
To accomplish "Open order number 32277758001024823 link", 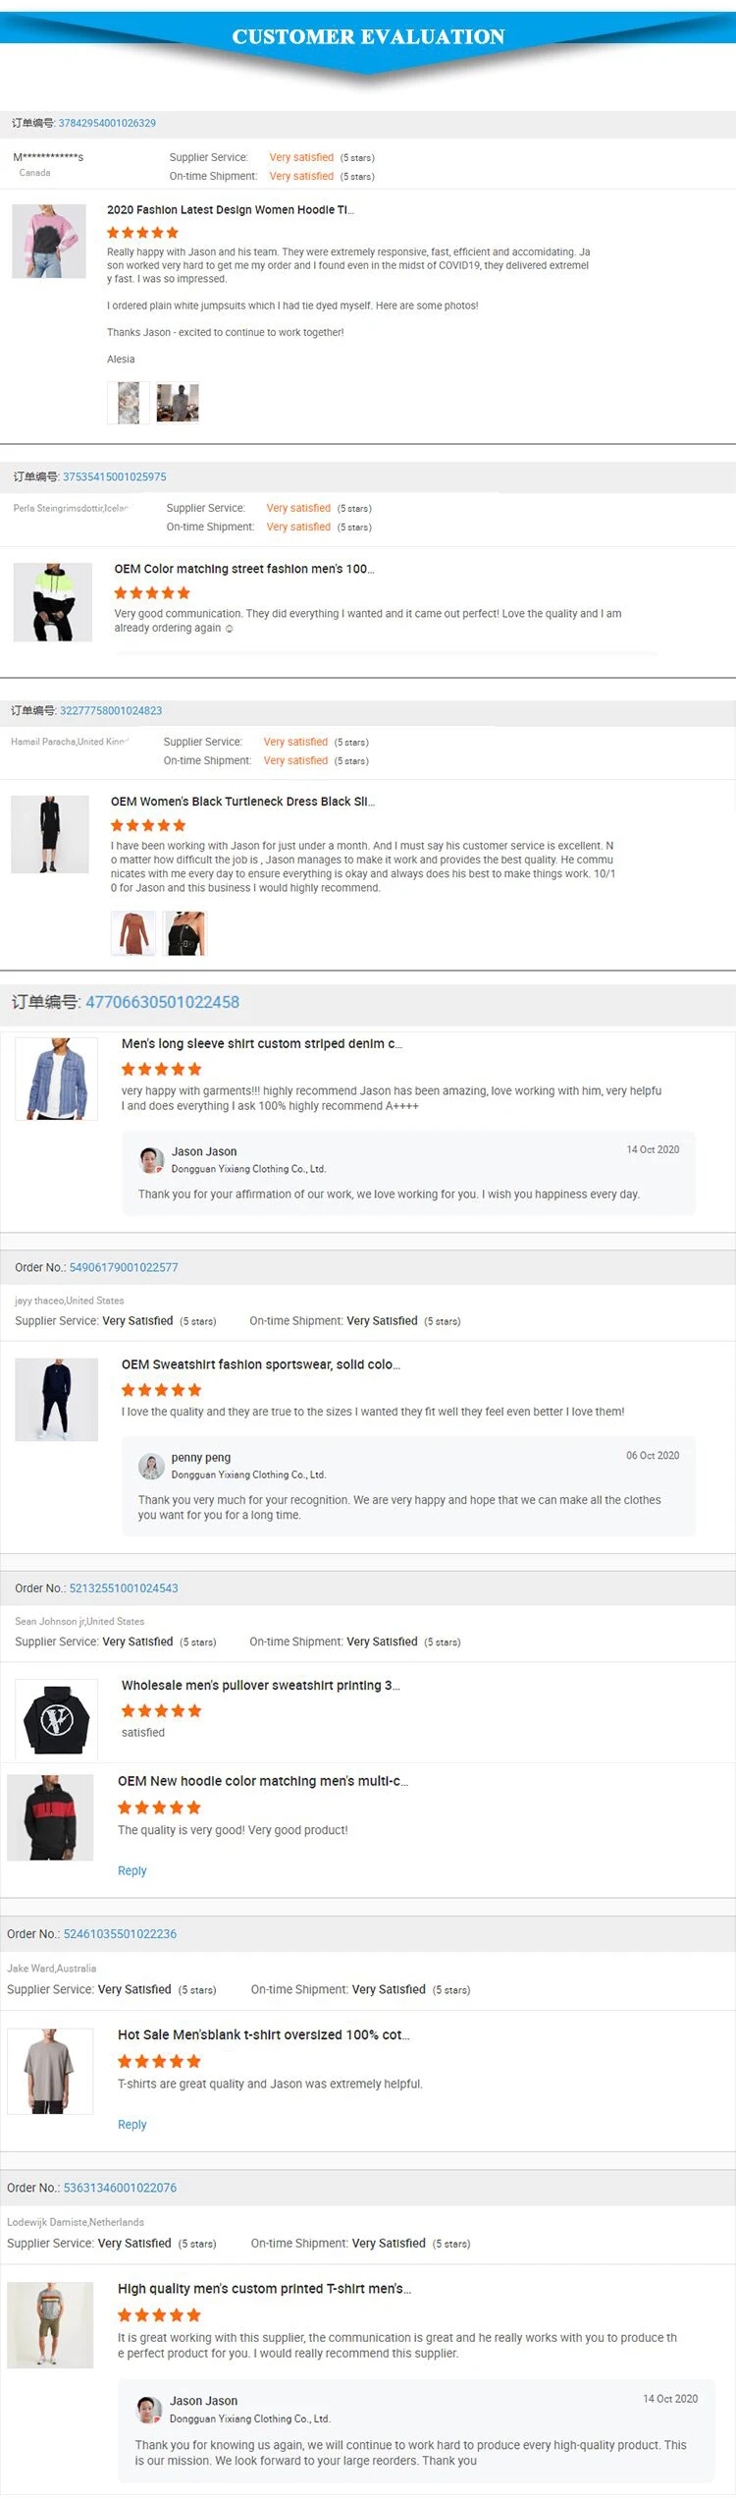I will pos(111,710).
